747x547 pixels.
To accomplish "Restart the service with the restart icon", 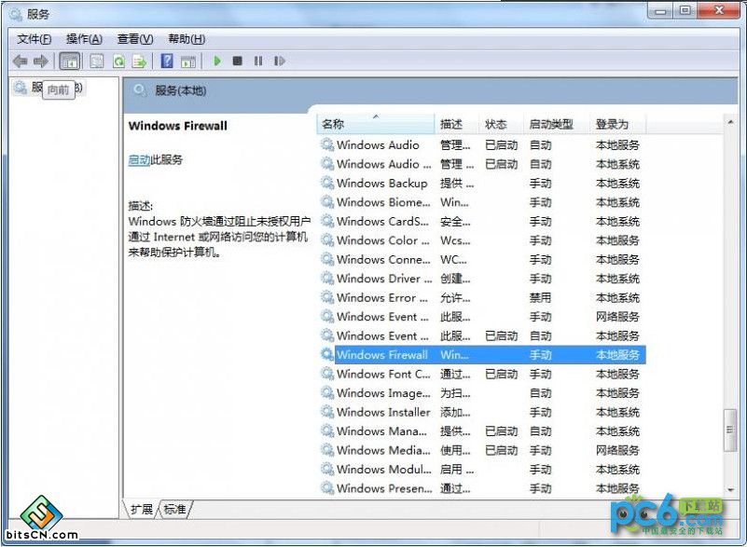I will click(279, 61).
